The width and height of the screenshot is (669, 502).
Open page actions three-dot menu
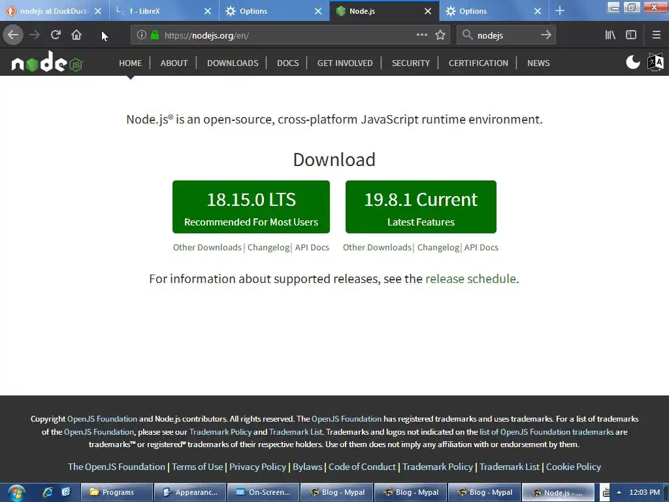tap(422, 35)
